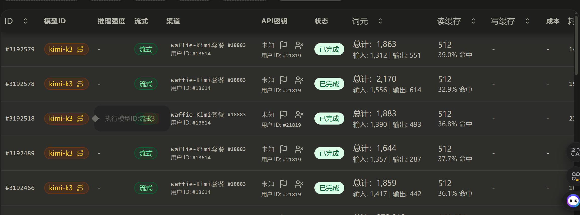
Task: Click the flag icon in row #3192518
Action: coord(283,115)
